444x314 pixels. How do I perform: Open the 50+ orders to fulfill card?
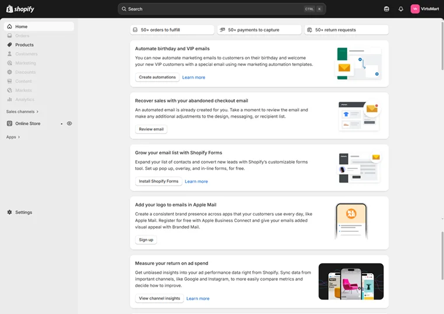(172, 30)
